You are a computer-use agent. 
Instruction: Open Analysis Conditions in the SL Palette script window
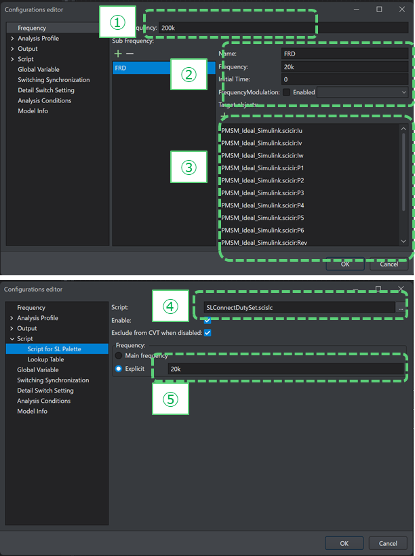pyautogui.click(x=43, y=401)
